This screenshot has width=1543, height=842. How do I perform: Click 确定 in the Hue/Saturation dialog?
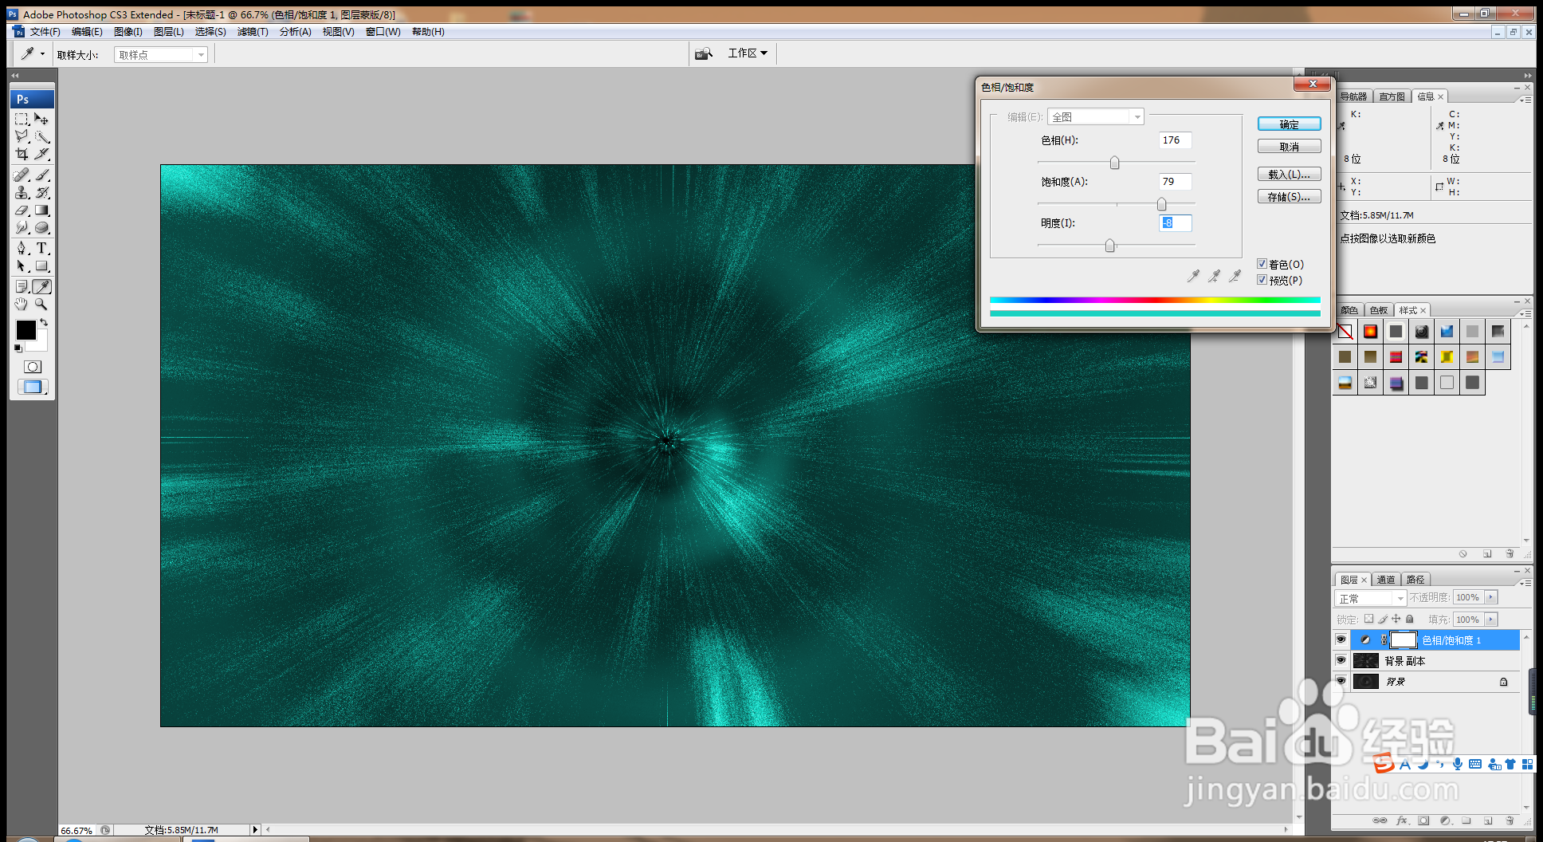[1289, 124]
